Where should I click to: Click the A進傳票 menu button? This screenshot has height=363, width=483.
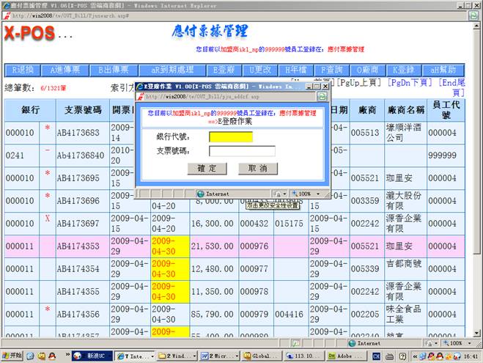pyautogui.click(x=64, y=70)
